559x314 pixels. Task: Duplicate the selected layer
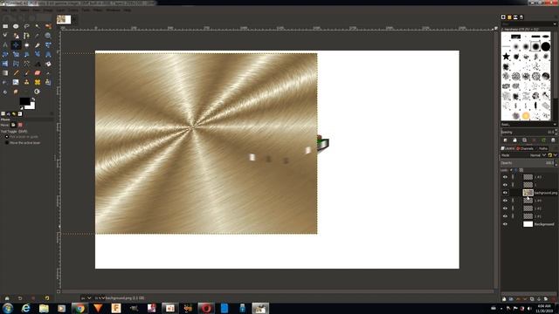(x=532, y=299)
